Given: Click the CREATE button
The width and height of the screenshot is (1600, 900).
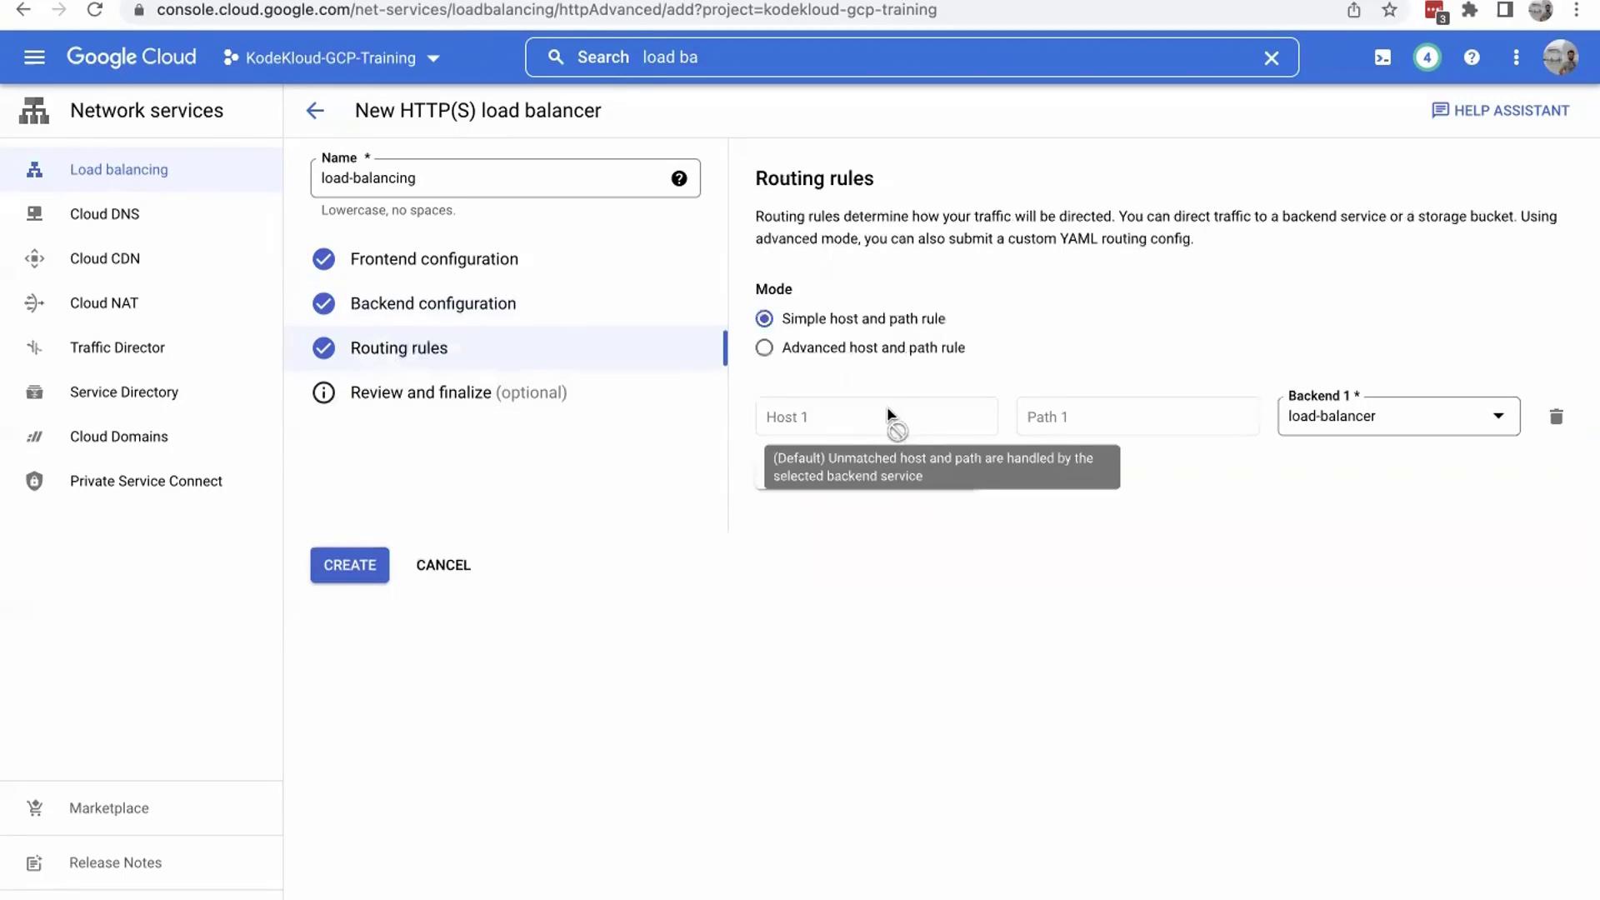Looking at the screenshot, I should [349, 565].
